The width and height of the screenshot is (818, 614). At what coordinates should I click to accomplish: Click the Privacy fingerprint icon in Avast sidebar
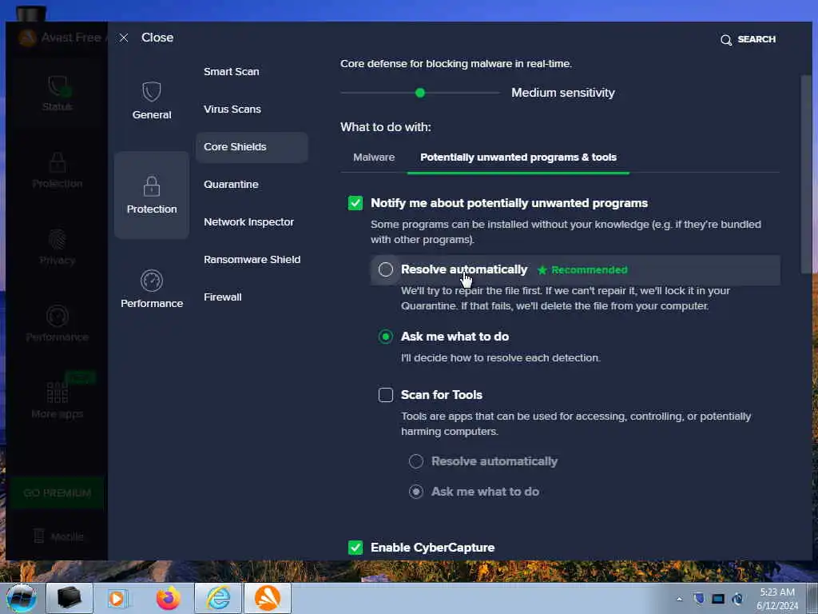click(x=58, y=240)
